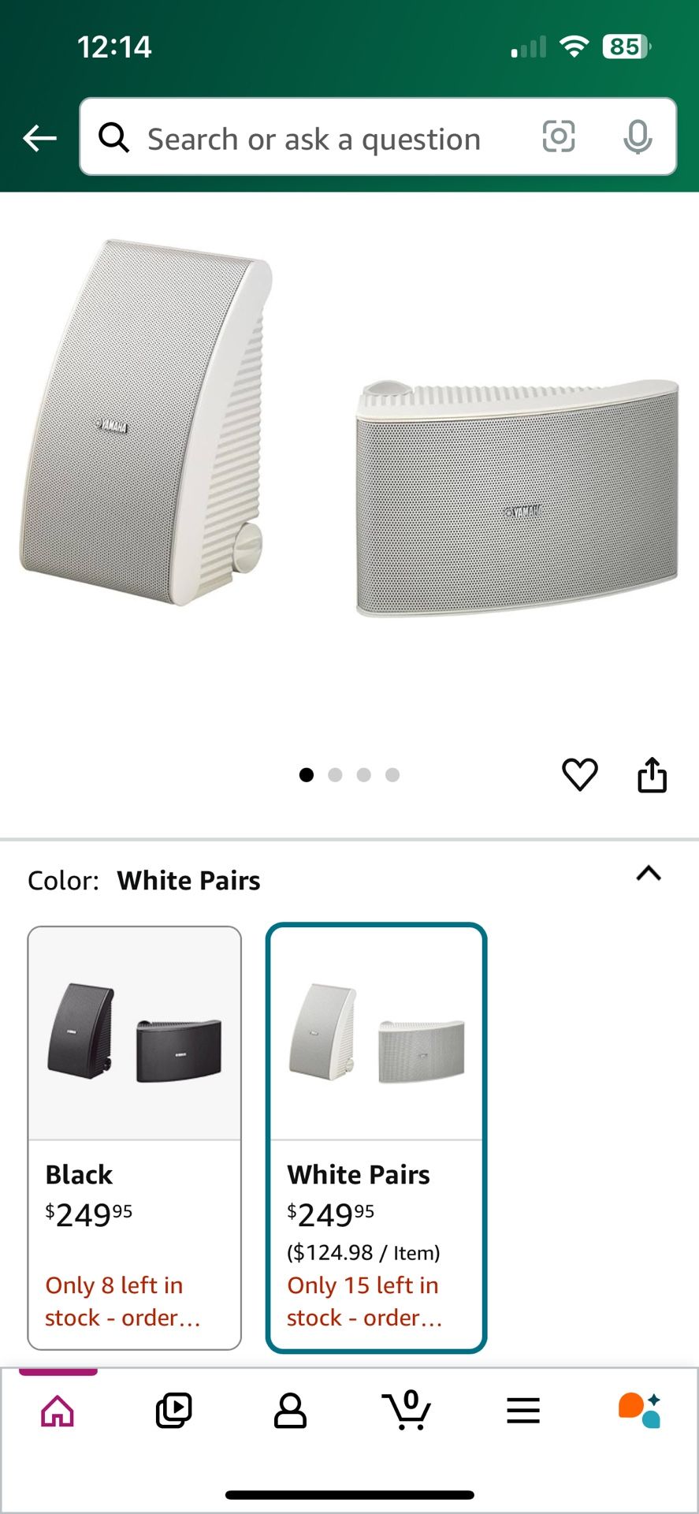Jump to fourth image carousel dot
The image size is (699, 1514).
click(392, 775)
